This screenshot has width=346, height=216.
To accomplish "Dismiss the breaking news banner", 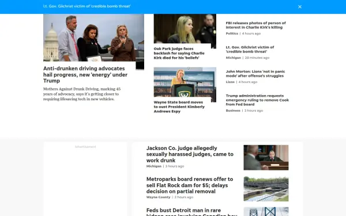I will [x=300, y=6].
